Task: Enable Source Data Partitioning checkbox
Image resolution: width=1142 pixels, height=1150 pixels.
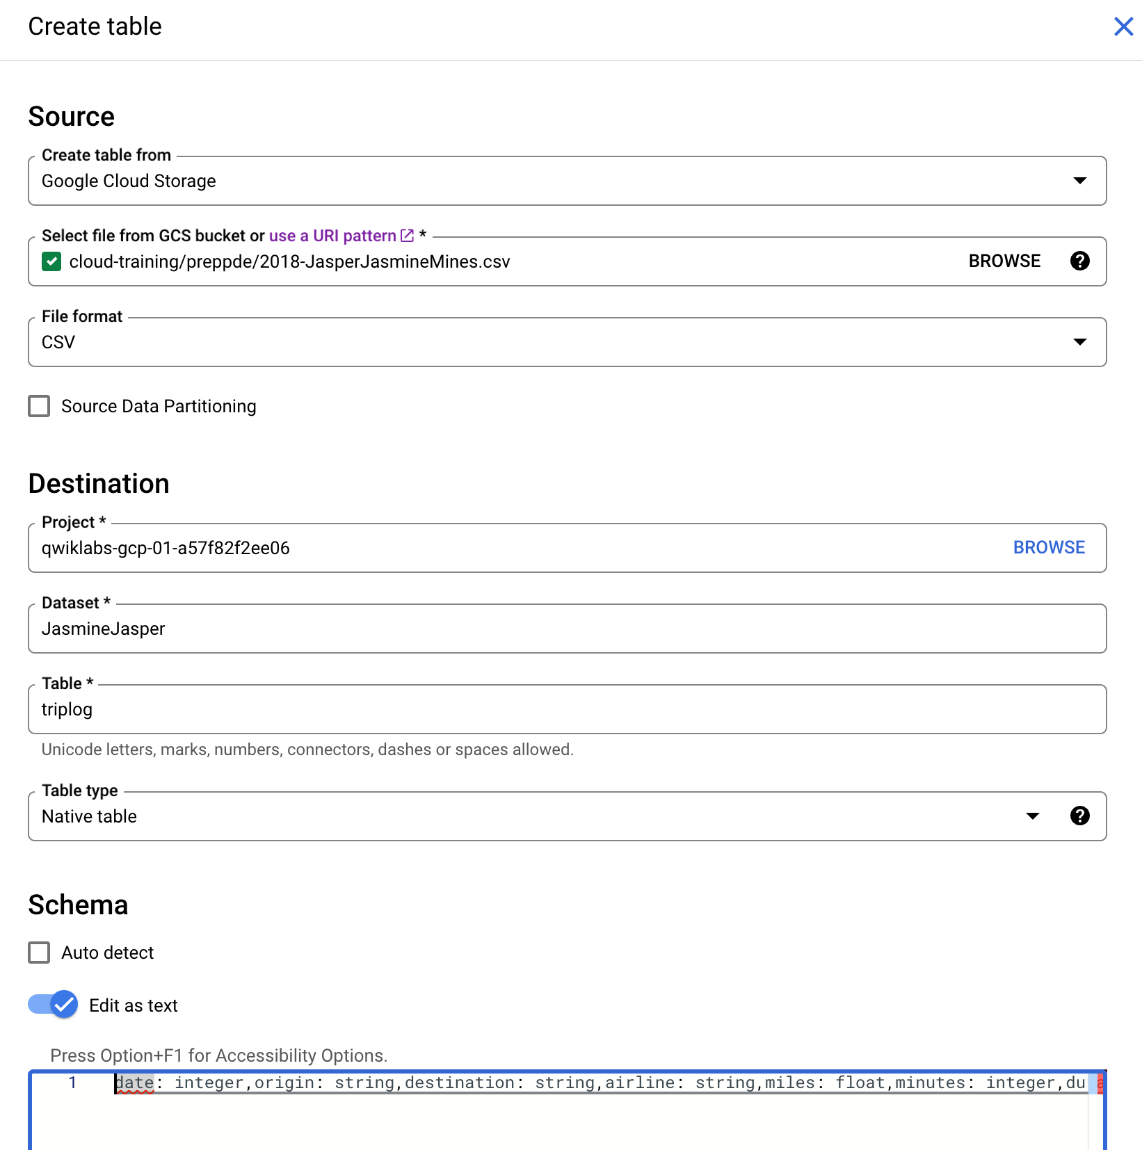Action: [x=39, y=406]
